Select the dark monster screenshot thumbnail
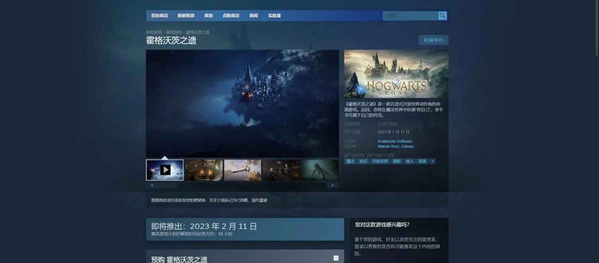The image size is (599, 263). click(x=320, y=170)
